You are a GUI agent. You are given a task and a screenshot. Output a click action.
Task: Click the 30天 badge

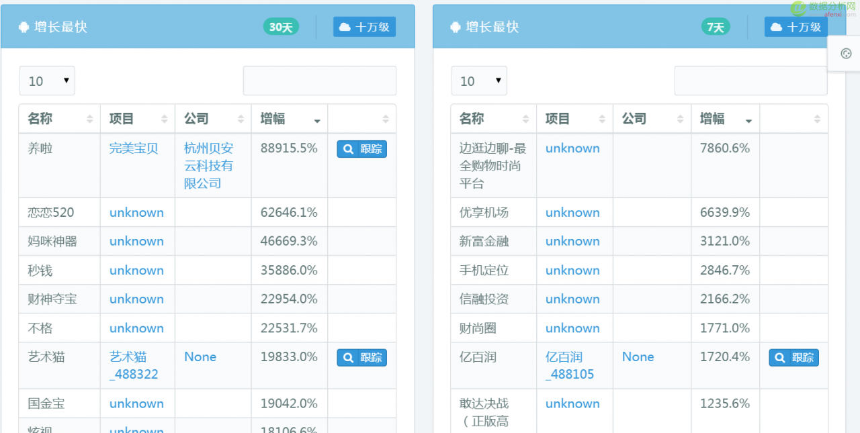point(281,27)
